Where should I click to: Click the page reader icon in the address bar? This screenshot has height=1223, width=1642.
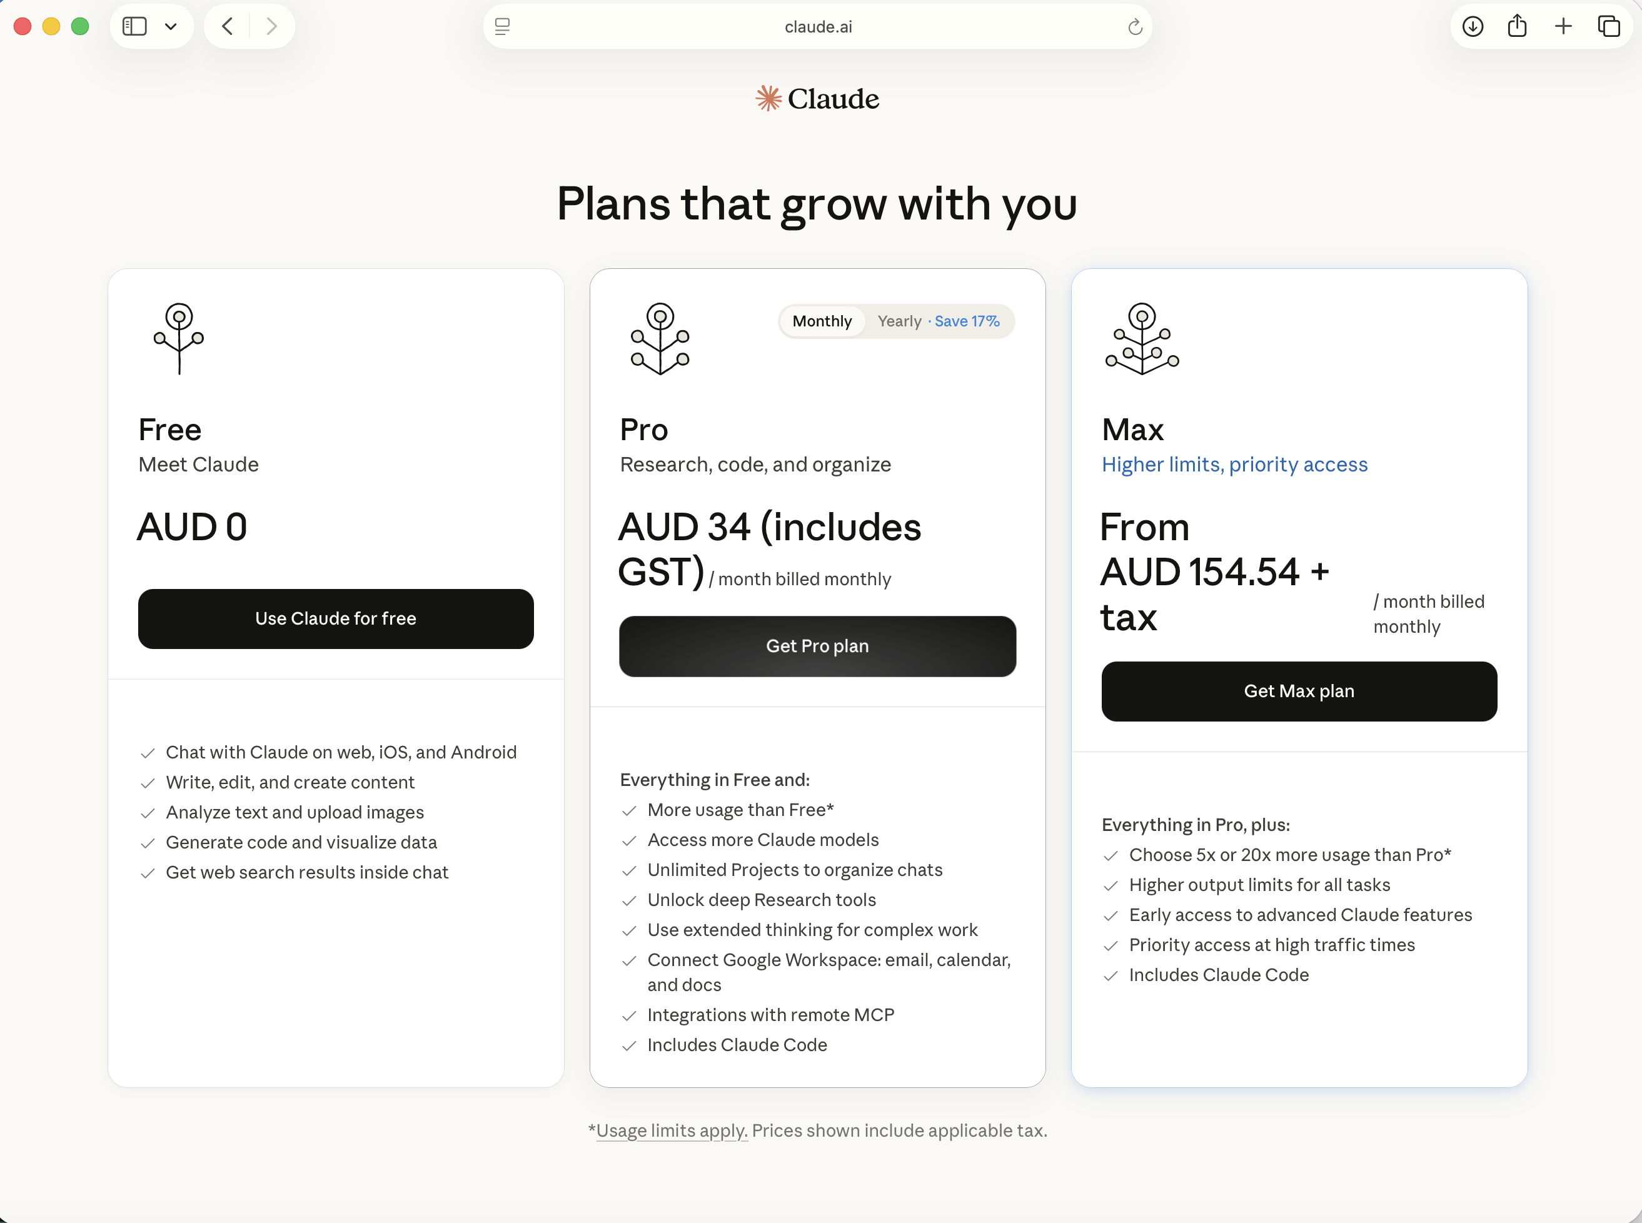coord(503,28)
